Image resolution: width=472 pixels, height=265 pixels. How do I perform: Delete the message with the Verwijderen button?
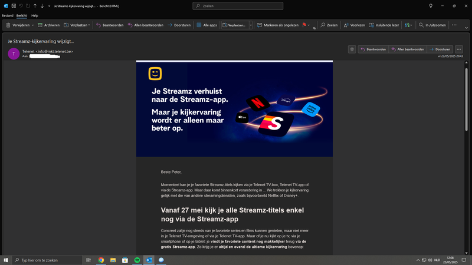18,25
